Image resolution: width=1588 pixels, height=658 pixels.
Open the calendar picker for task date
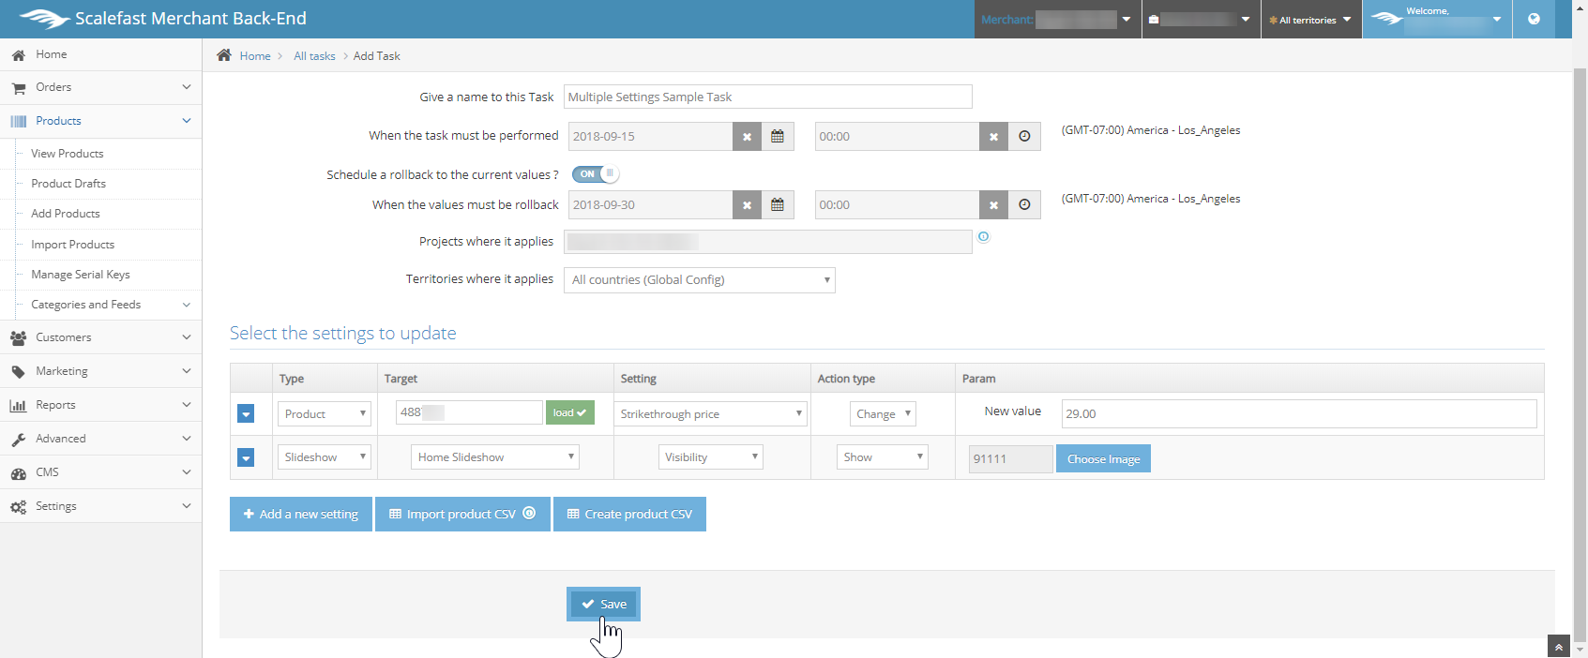778,137
